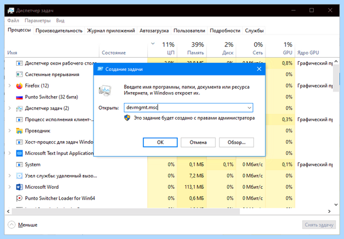Switch to the Пользователи tab
Viewport: 344px width, 239px height.
tap(189, 31)
